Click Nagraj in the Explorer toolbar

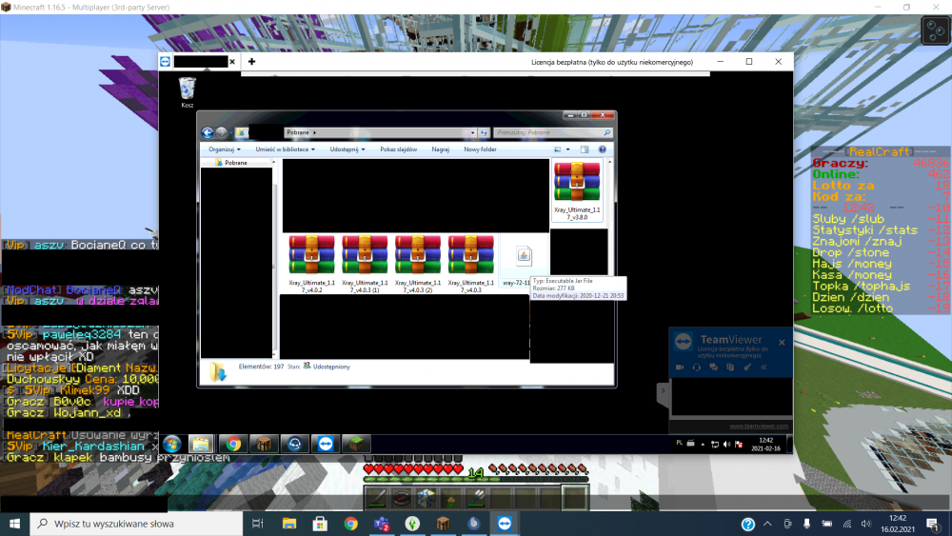[440, 149]
